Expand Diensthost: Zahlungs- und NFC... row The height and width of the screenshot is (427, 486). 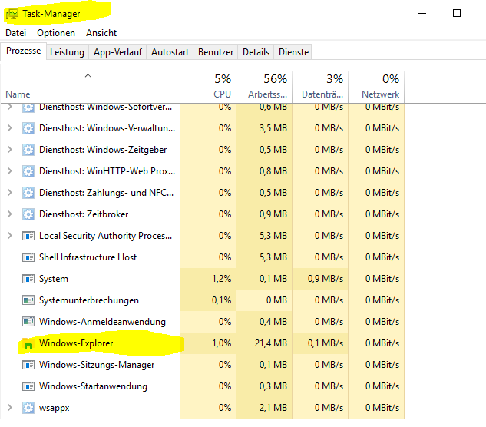tap(10, 193)
